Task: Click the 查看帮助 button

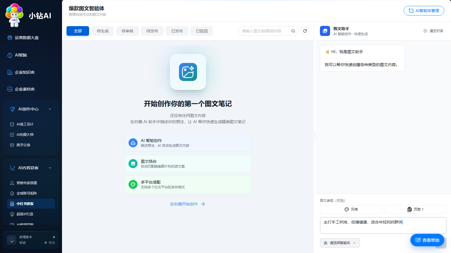Action: pyautogui.click(x=427, y=240)
